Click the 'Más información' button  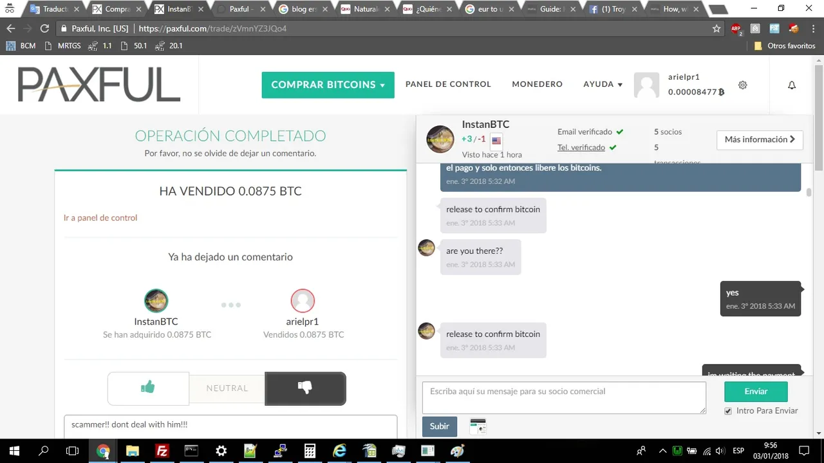tap(760, 140)
